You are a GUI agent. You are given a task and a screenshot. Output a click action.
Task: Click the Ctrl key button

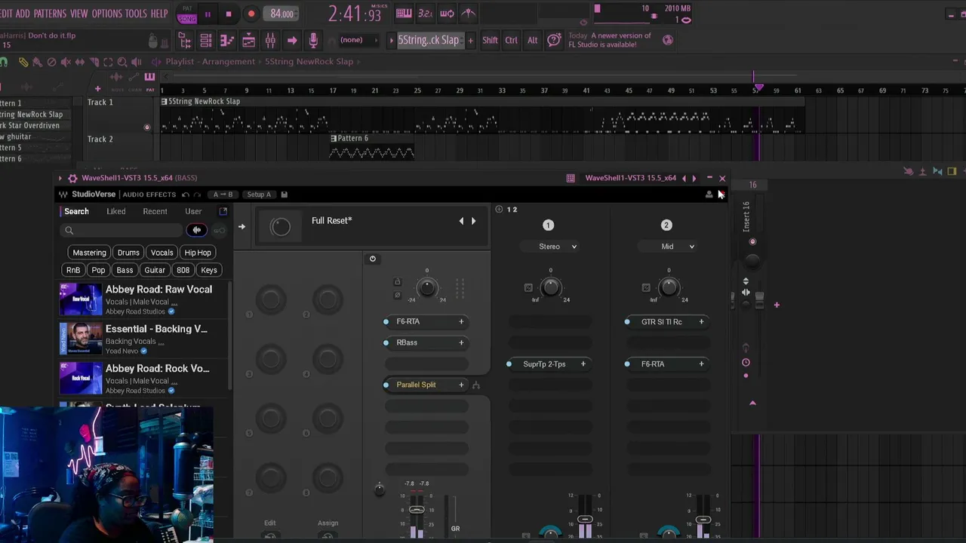click(512, 41)
